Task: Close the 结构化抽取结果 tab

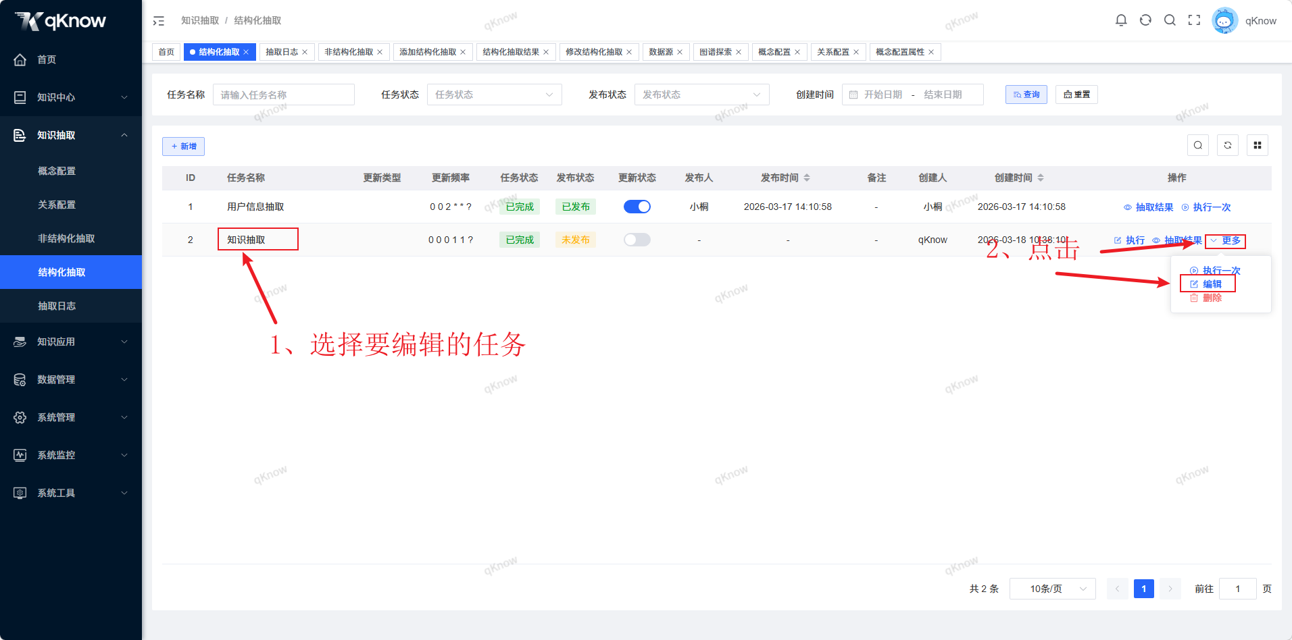Action: (546, 52)
